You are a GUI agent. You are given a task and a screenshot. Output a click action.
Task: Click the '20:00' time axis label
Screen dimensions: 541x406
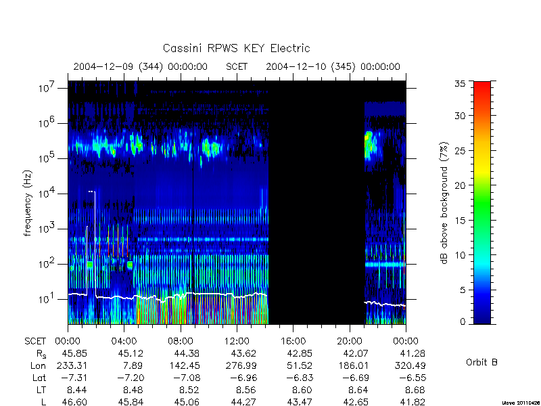pos(349,341)
